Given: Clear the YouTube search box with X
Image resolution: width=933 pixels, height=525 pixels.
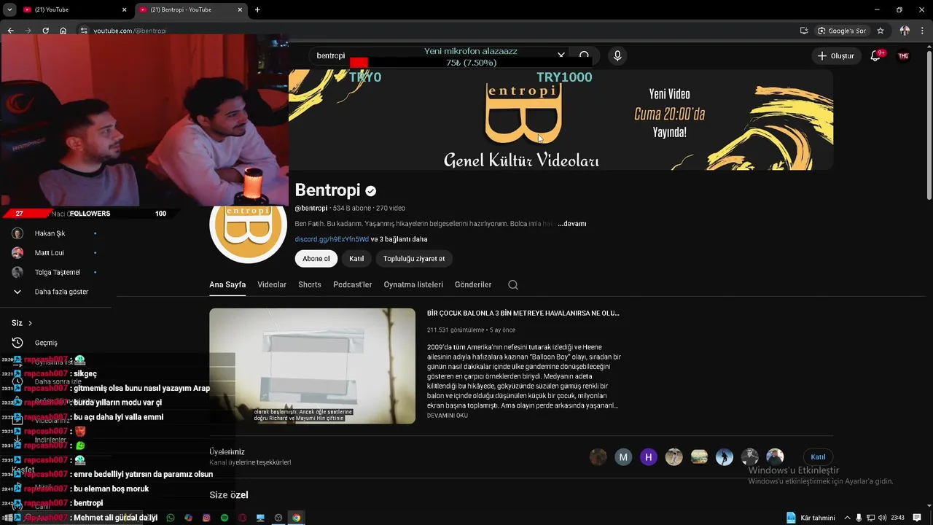Looking at the screenshot, I should tap(561, 55).
